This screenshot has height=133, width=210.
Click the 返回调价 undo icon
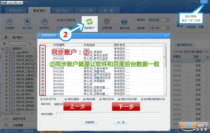(x=45, y=21)
